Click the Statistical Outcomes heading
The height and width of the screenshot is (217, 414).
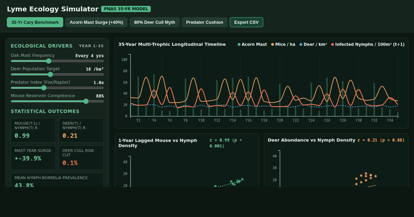pos(45,111)
